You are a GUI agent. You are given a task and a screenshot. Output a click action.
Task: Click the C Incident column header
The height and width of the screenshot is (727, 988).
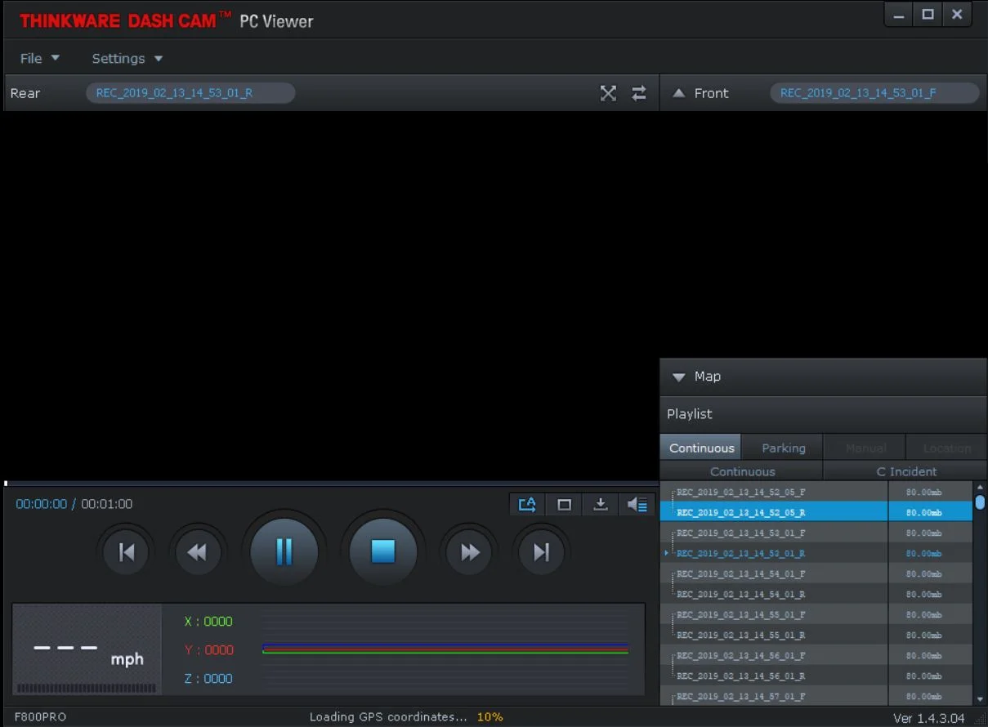[905, 471]
